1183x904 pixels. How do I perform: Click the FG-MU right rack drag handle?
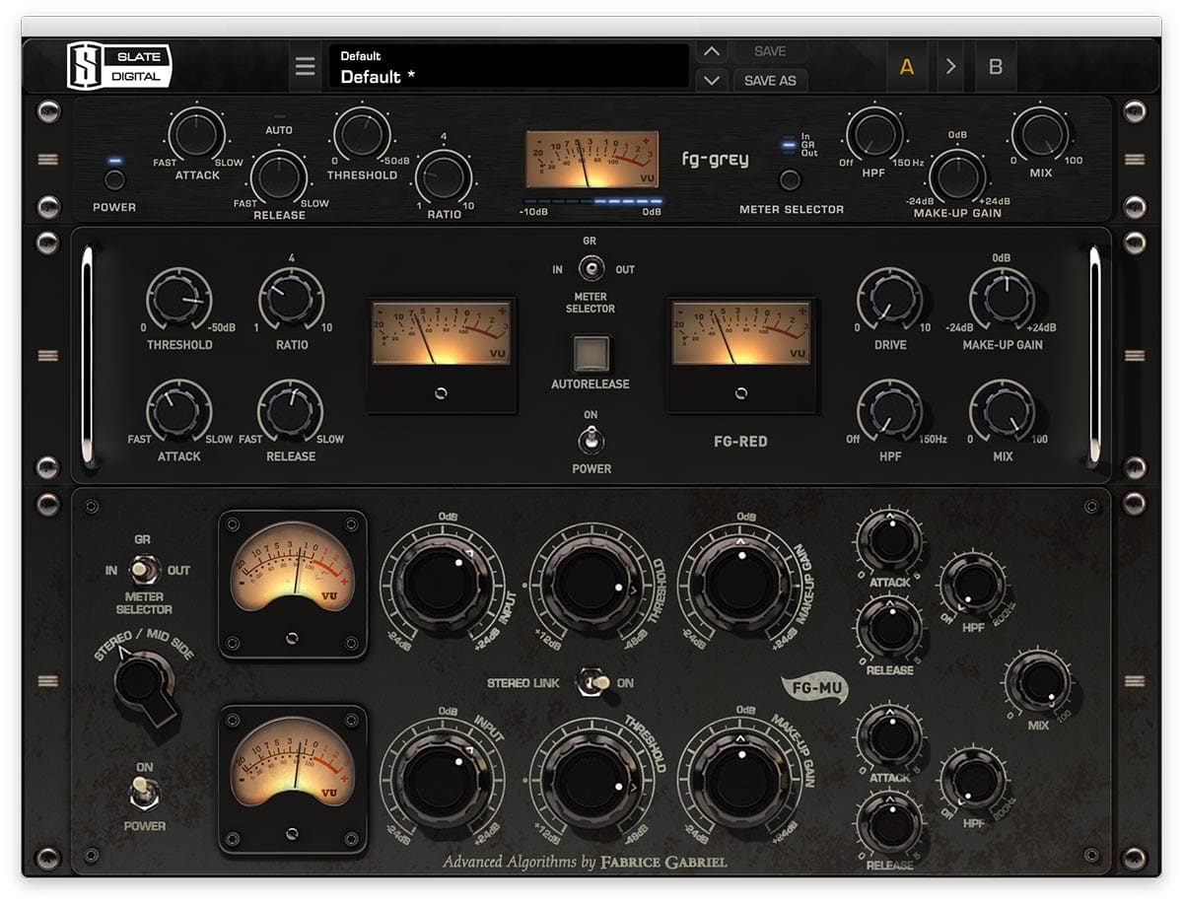1135,681
